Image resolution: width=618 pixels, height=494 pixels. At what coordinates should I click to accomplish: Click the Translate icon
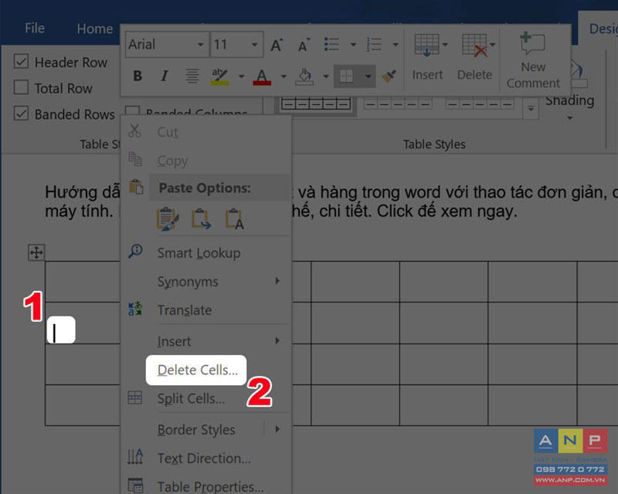134,309
